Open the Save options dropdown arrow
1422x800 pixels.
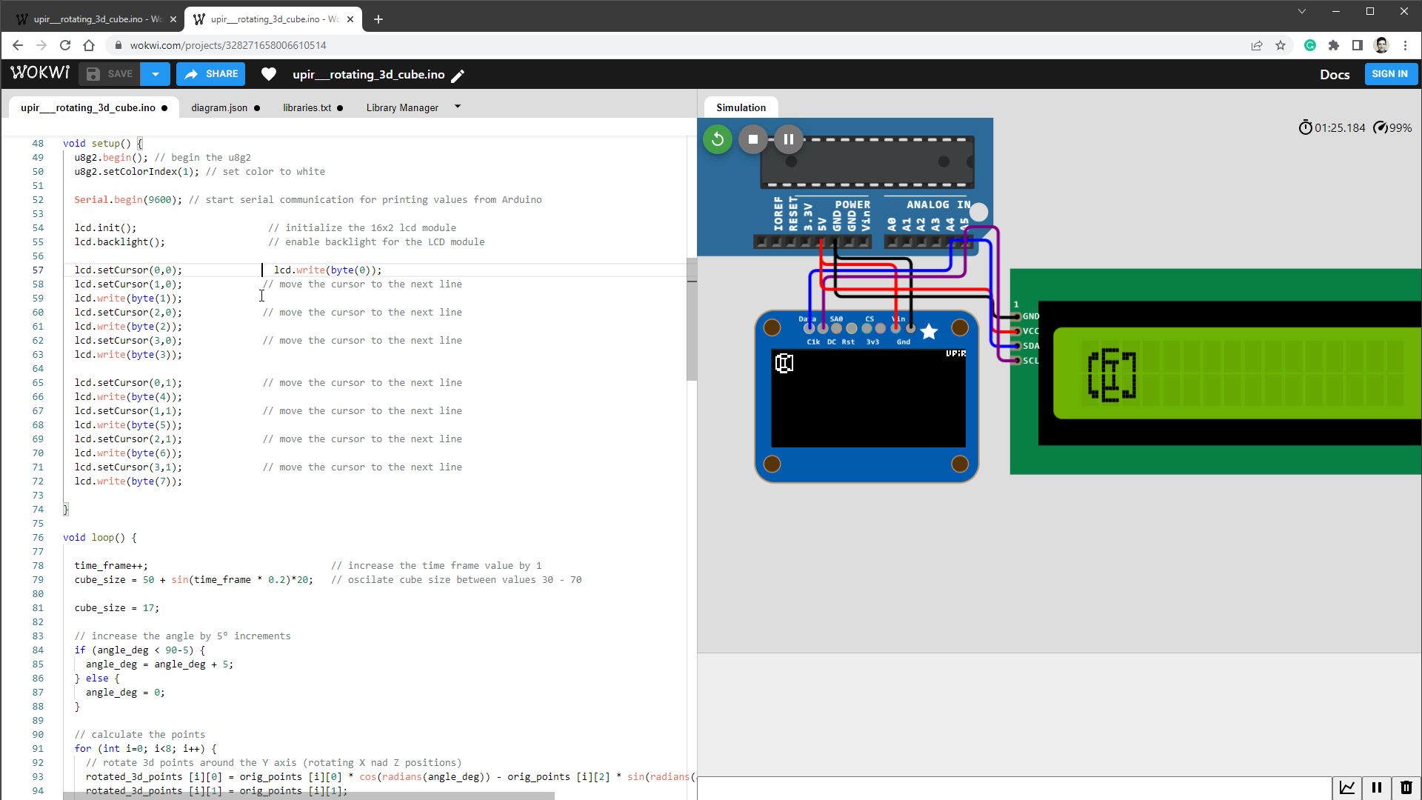click(x=155, y=74)
